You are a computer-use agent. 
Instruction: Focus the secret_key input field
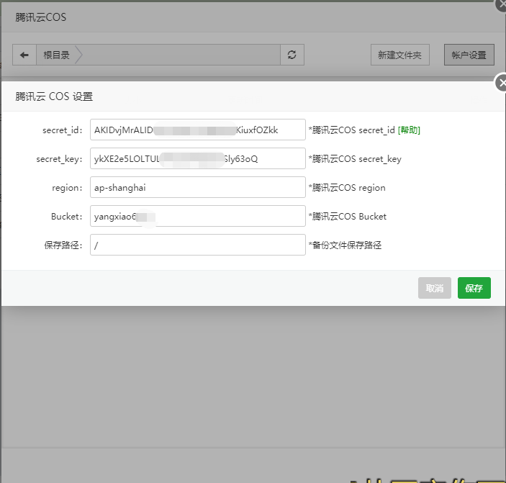(x=198, y=158)
